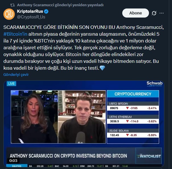The height and width of the screenshot is (169, 172).
Task: Open Anthony Scaramucci reposted link
Action: coord(60,5)
